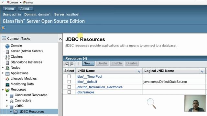Click the Common Tasks heading text
Image resolution: width=207 pixels, height=116 pixels.
click(x=19, y=39)
